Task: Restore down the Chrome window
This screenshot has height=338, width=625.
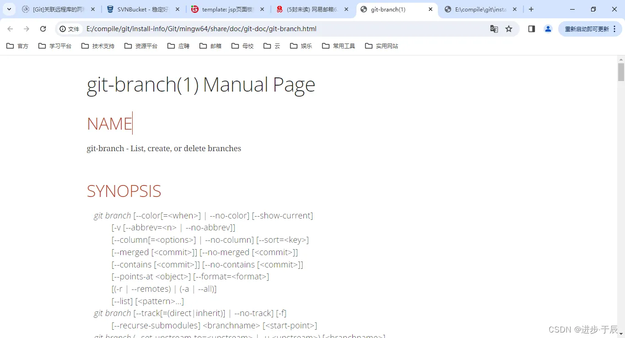Action: pyautogui.click(x=593, y=9)
